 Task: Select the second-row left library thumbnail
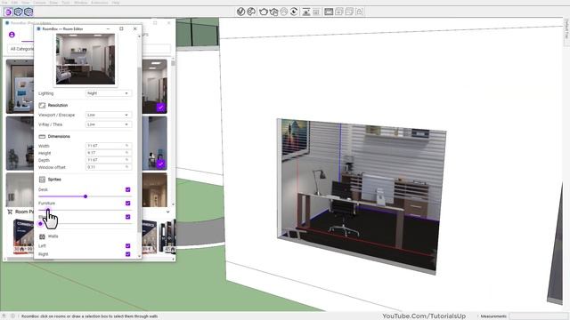pyautogui.click(x=20, y=143)
